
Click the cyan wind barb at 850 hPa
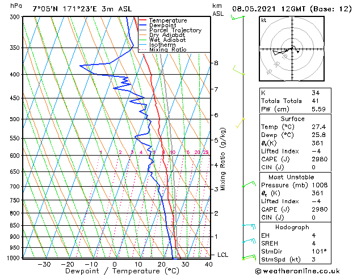[x=249, y=226]
